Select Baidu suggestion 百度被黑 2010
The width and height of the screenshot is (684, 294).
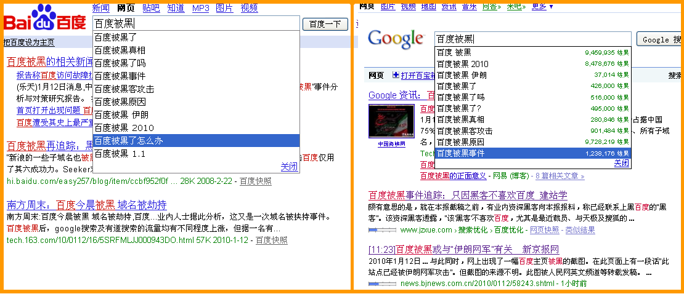pyautogui.click(x=197, y=127)
